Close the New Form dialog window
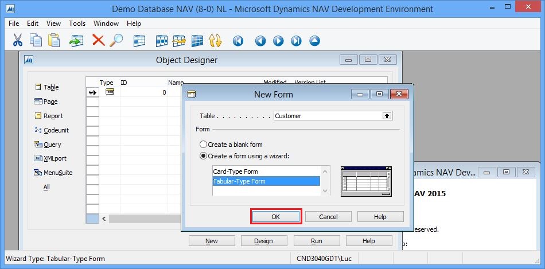The height and width of the screenshot is (269, 545). tap(399, 94)
